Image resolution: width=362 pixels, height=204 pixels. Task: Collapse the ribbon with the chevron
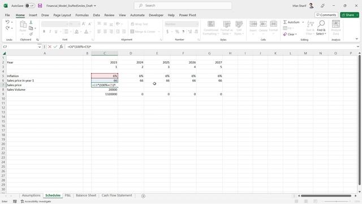click(357, 39)
